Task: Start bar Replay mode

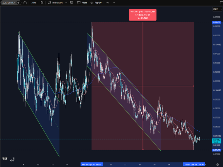Action: (x=96, y=3)
